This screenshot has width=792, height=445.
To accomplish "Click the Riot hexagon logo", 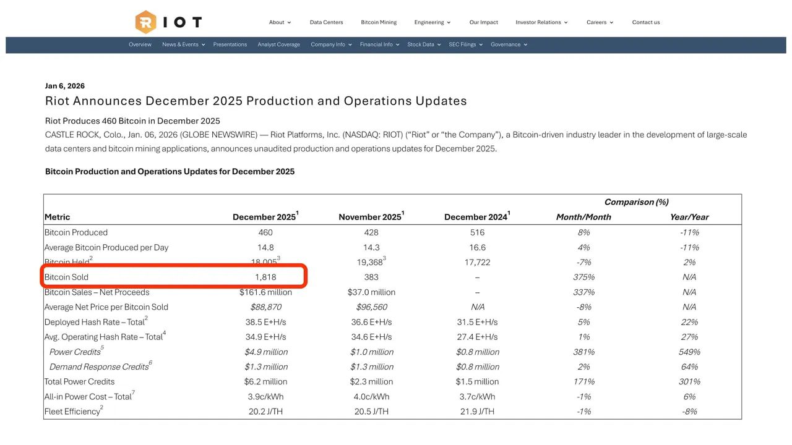I will tap(146, 22).
